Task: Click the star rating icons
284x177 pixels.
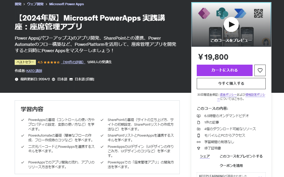Action: point(52,62)
